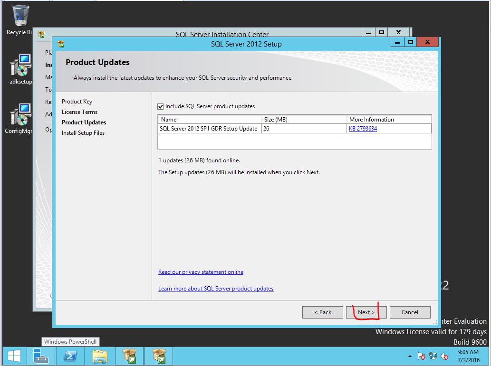
Task: Switch to the second SQL setup taskbar icon
Action: (159, 357)
